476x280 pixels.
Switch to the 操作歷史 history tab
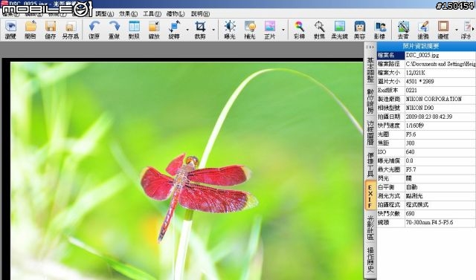click(370, 260)
